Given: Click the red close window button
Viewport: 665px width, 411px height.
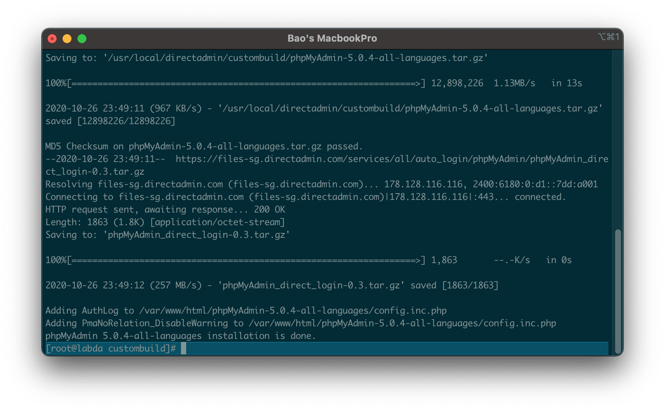Looking at the screenshot, I should click(52, 39).
